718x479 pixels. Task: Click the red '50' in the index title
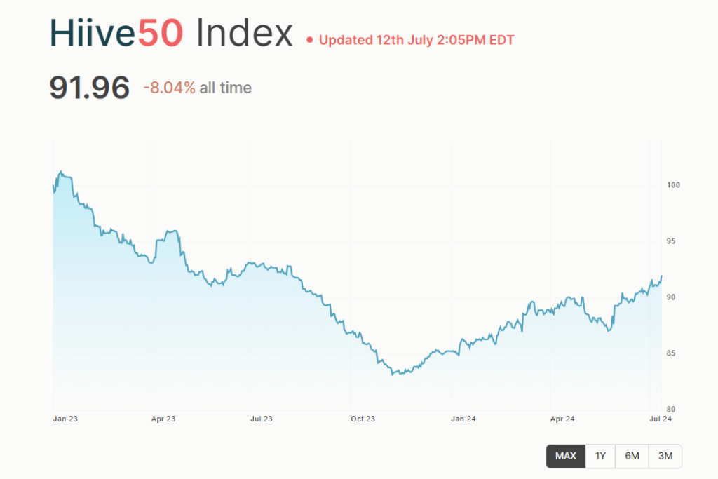pyautogui.click(x=163, y=32)
